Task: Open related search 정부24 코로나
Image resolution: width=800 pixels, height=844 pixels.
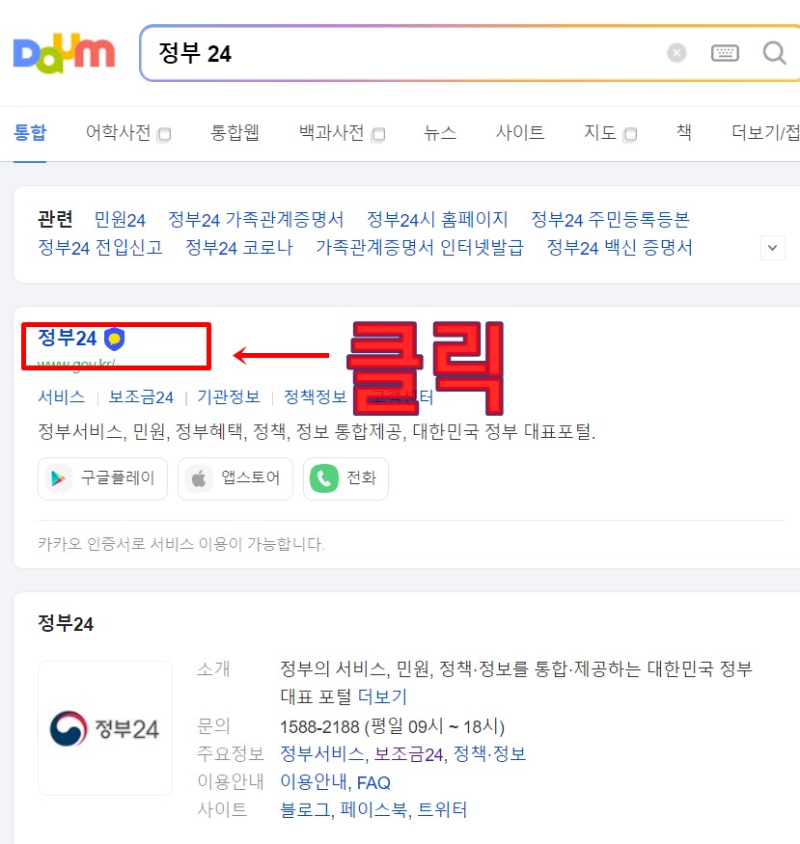Action: click(239, 248)
